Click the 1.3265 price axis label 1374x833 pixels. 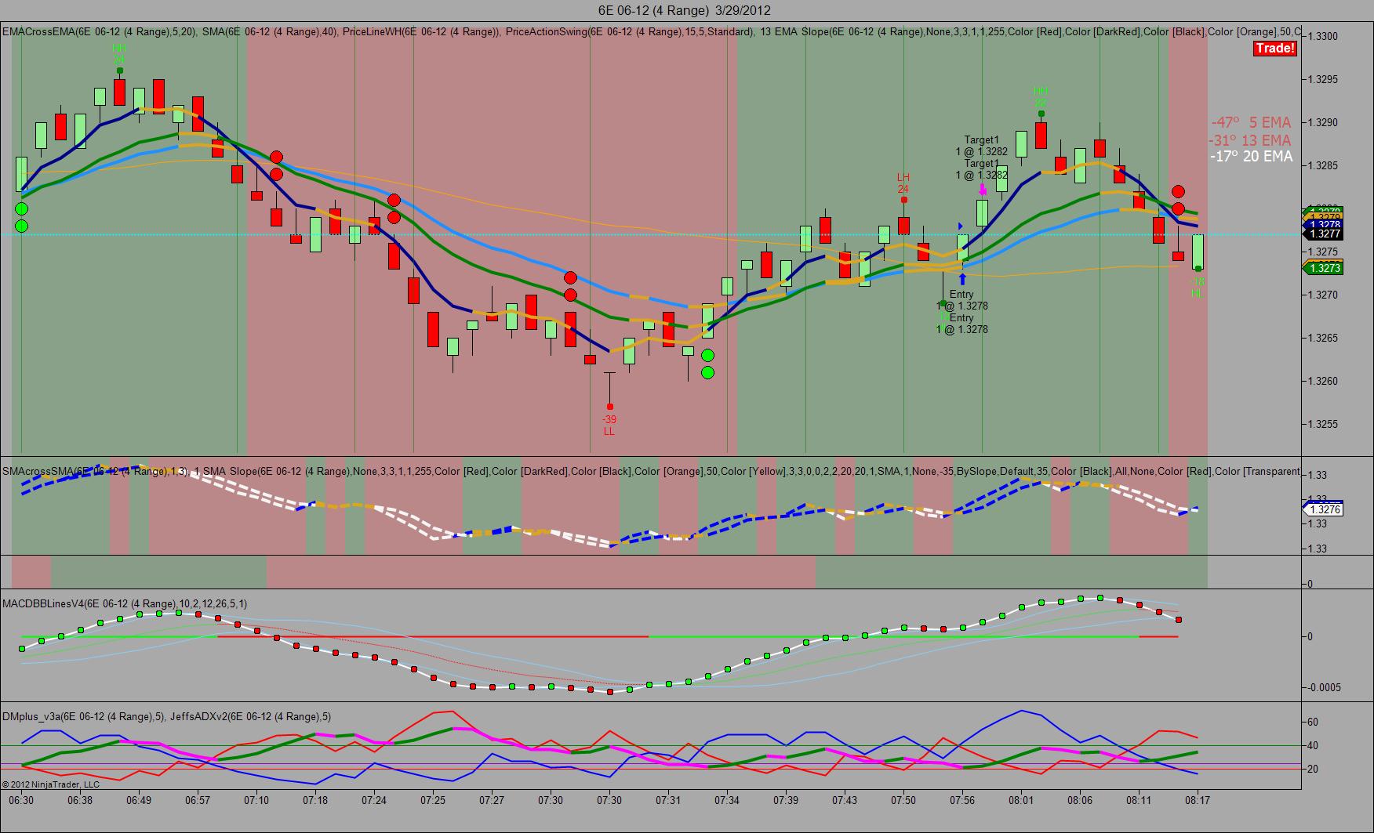point(1322,338)
